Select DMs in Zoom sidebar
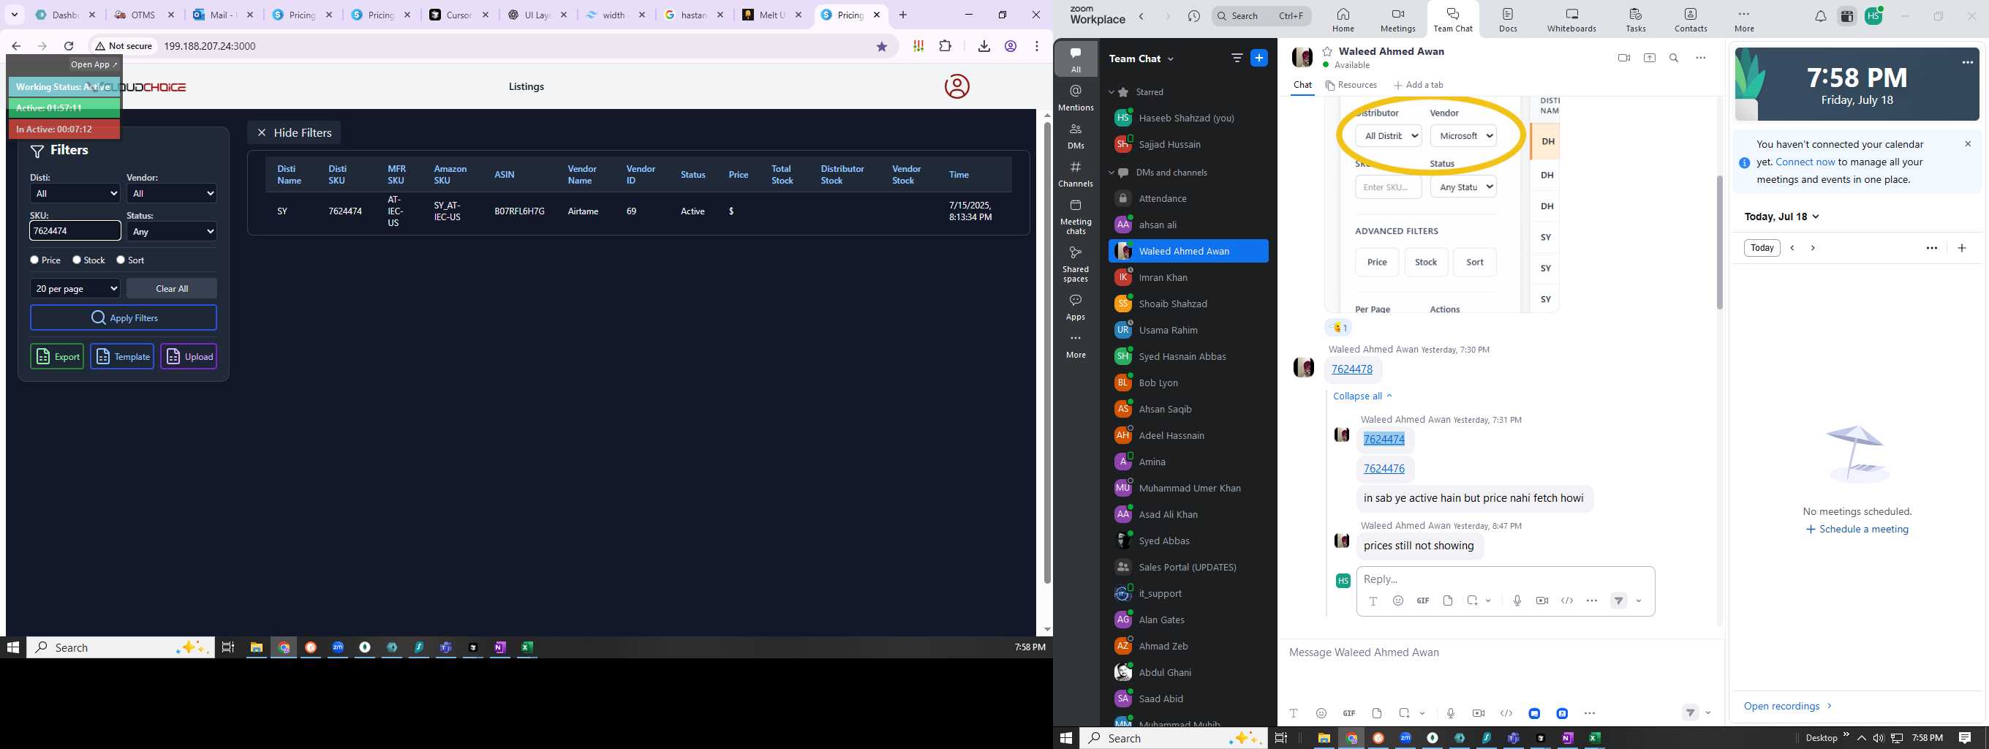 1076,136
